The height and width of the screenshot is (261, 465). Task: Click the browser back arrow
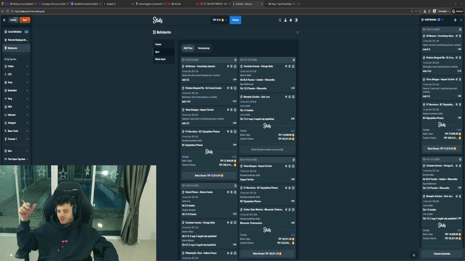coord(3,11)
